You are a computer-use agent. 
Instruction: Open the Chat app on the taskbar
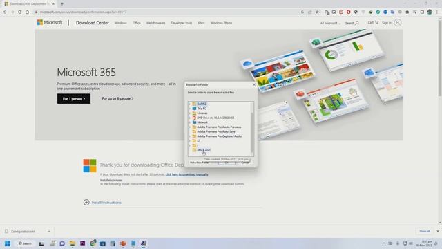62,243
